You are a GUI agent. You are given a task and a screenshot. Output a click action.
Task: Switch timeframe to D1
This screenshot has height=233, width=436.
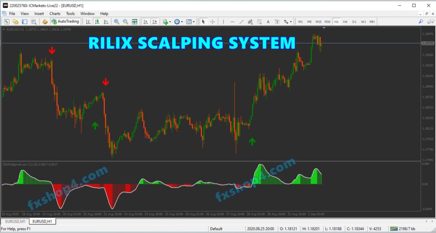coord(354,21)
